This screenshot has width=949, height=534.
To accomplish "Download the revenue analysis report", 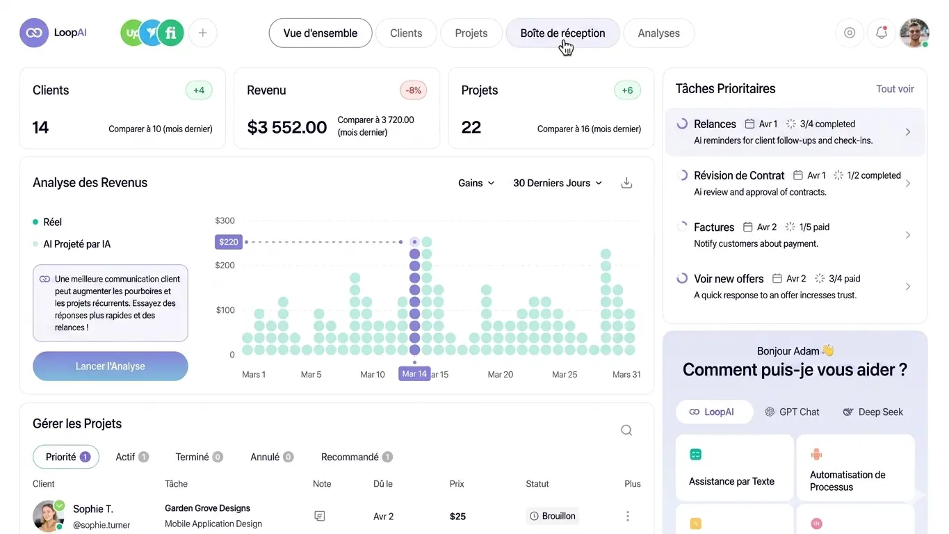I will [x=626, y=183].
